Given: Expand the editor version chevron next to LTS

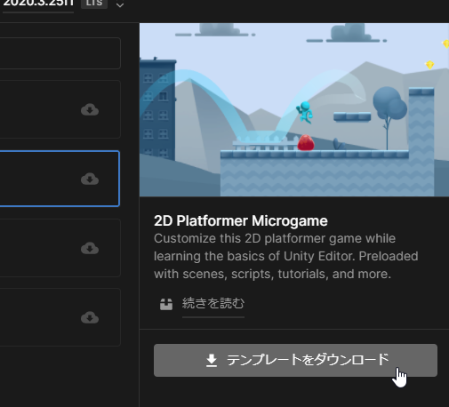Looking at the screenshot, I should pos(120,4).
